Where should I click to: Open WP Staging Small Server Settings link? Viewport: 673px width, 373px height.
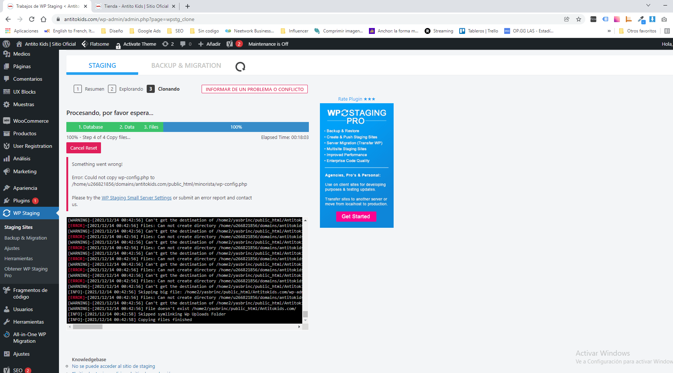point(137,198)
